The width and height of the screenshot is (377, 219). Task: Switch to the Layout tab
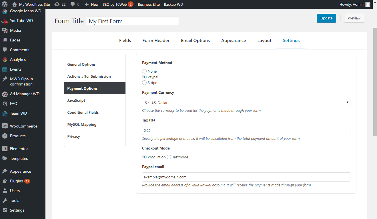point(264,41)
